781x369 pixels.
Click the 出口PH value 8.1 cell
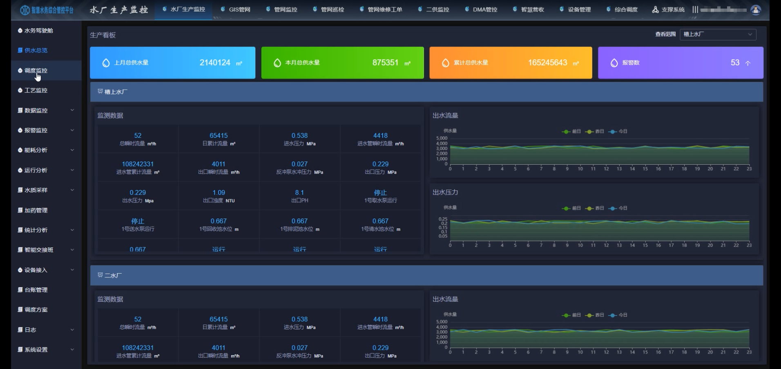pos(299,195)
